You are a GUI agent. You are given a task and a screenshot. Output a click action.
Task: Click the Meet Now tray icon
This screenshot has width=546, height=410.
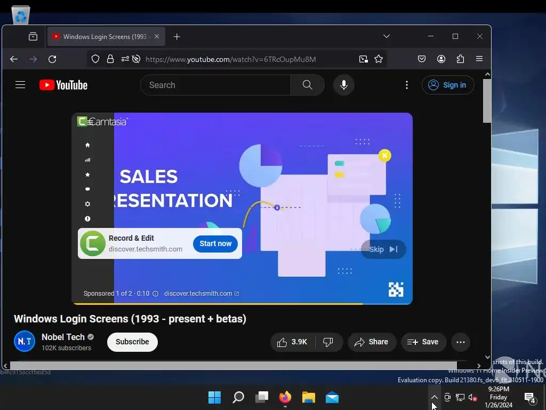click(447, 397)
